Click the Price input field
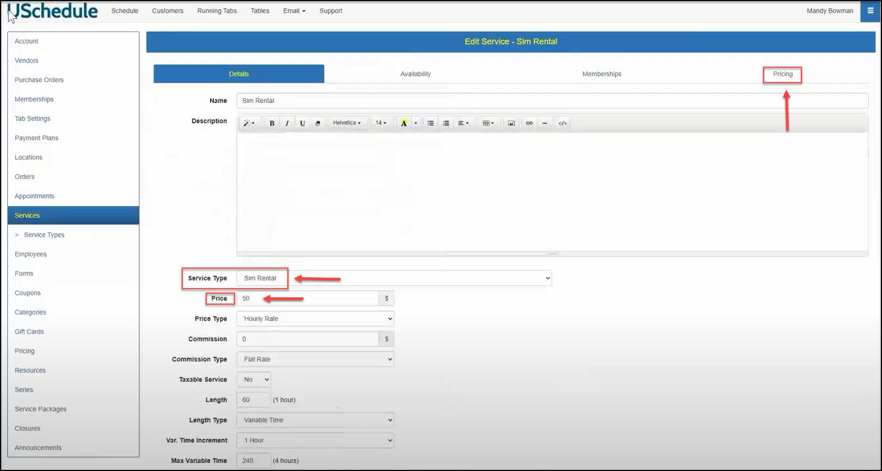Viewport: 882px width, 471px height. coord(307,298)
